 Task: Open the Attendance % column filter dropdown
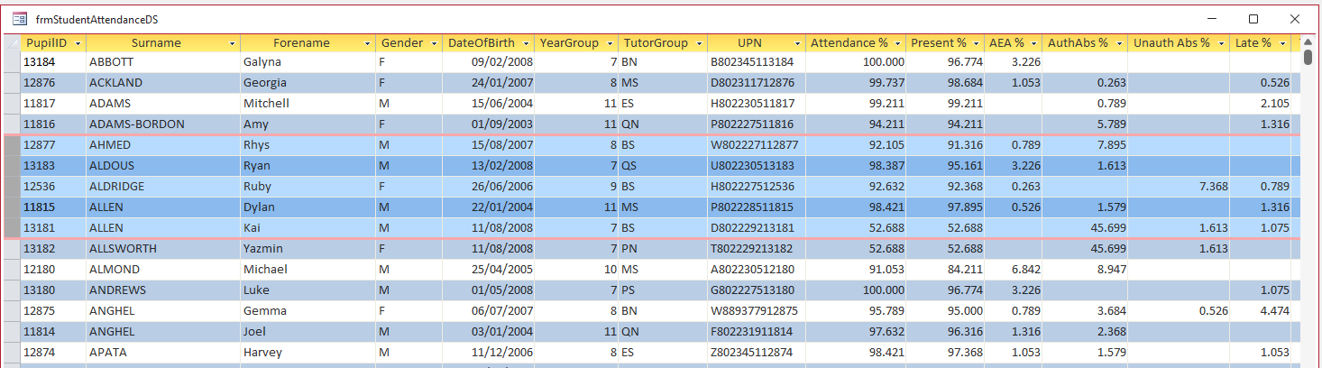pyautogui.click(x=897, y=43)
